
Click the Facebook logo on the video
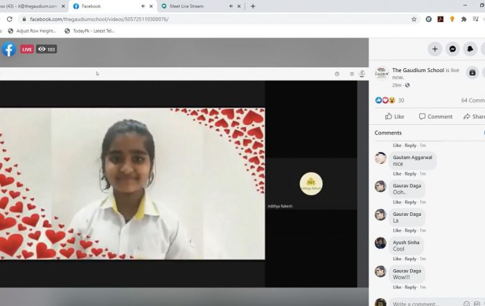click(x=8, y=49)
